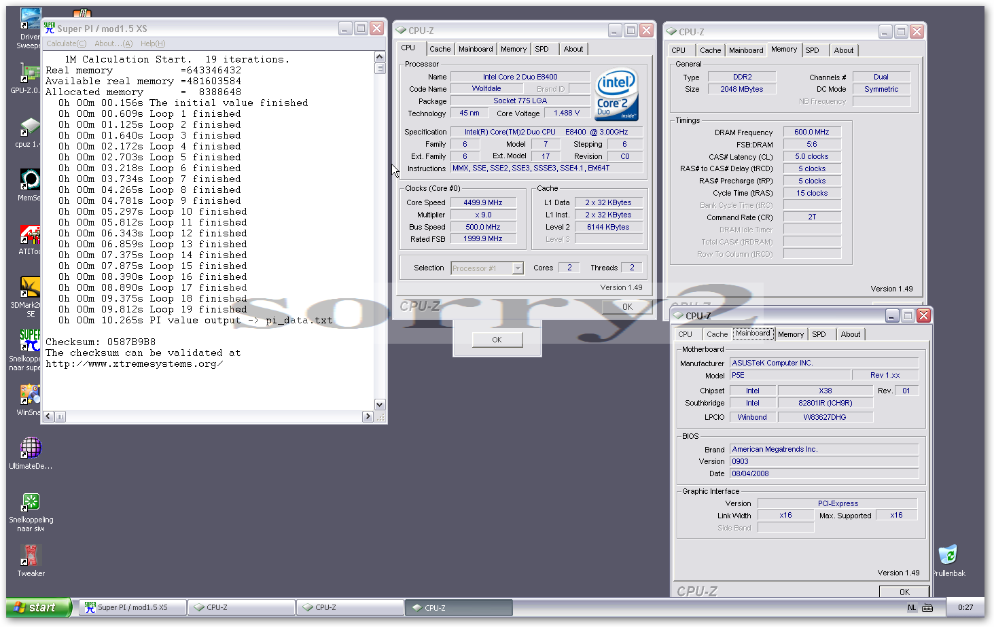The image size is (994, 627).
Task: Click the chipset value X38
Action: pyautogui.click(x=825, y=391)
